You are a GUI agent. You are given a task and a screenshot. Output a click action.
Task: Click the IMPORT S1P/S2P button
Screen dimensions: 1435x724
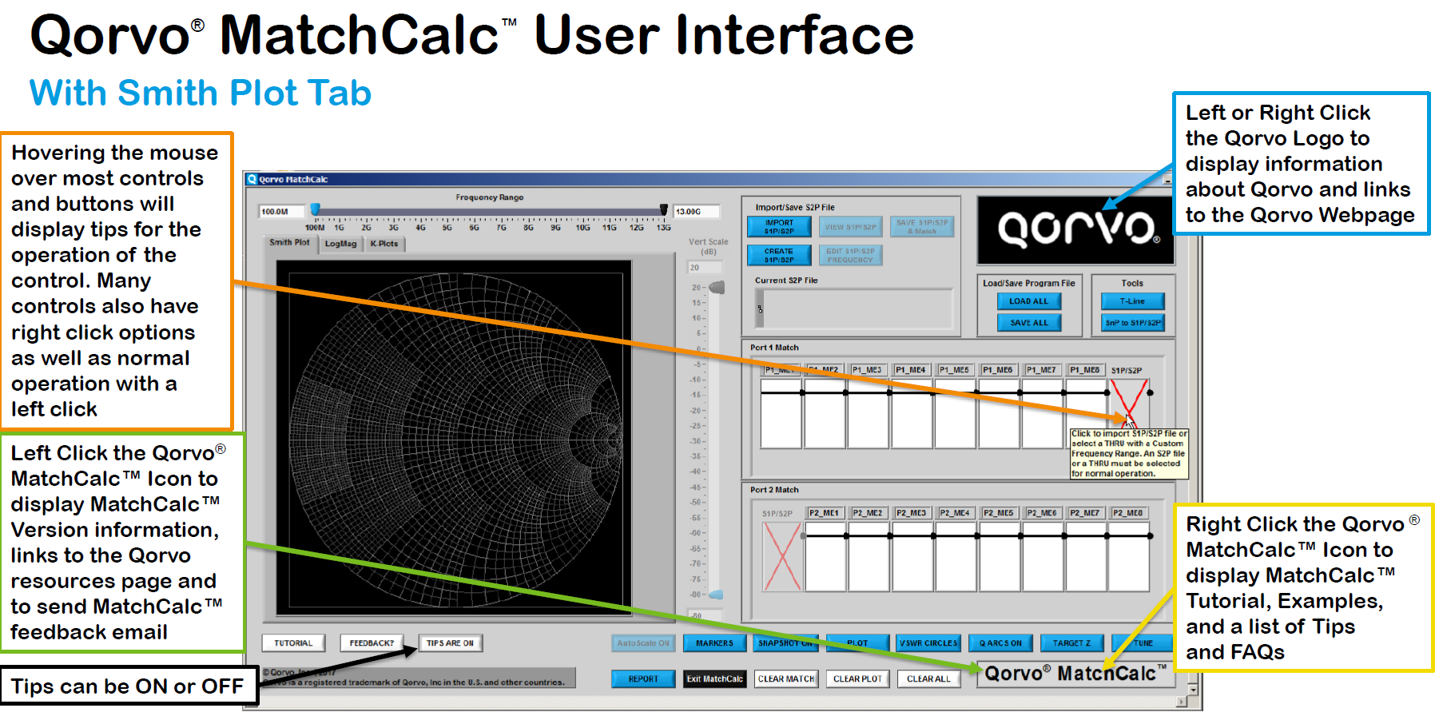(x=779, y=227)
